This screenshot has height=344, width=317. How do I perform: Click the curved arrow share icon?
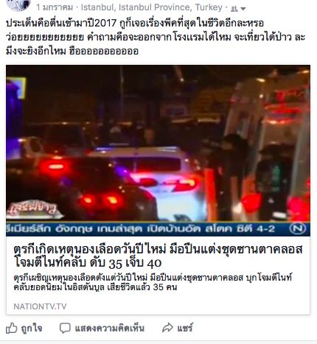167,328
